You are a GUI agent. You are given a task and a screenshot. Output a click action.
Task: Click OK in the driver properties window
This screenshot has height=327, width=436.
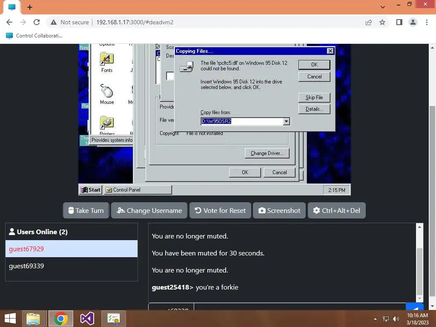(x=245, y=172)
